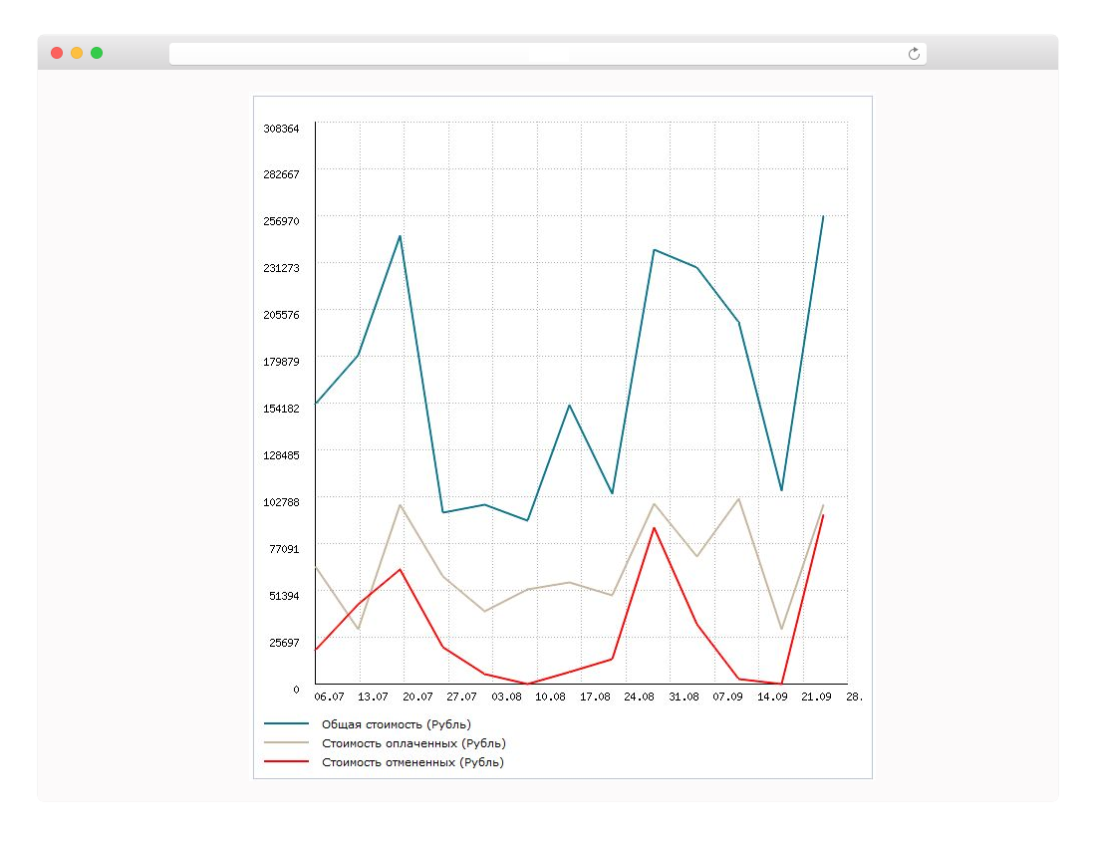Click the 21.09 date on the x-axis
1096x842 pixels.
(x=816, y=697)
